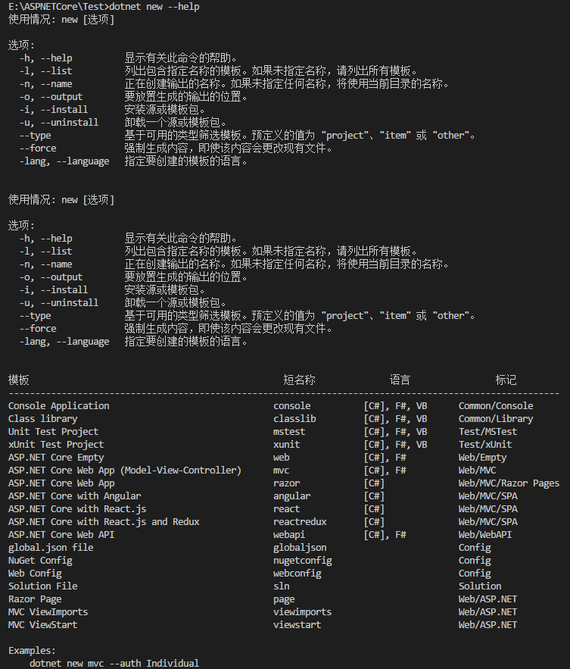
Task: Select the 'page' short name
Action: pyautogui.click(x=284, y=599)
